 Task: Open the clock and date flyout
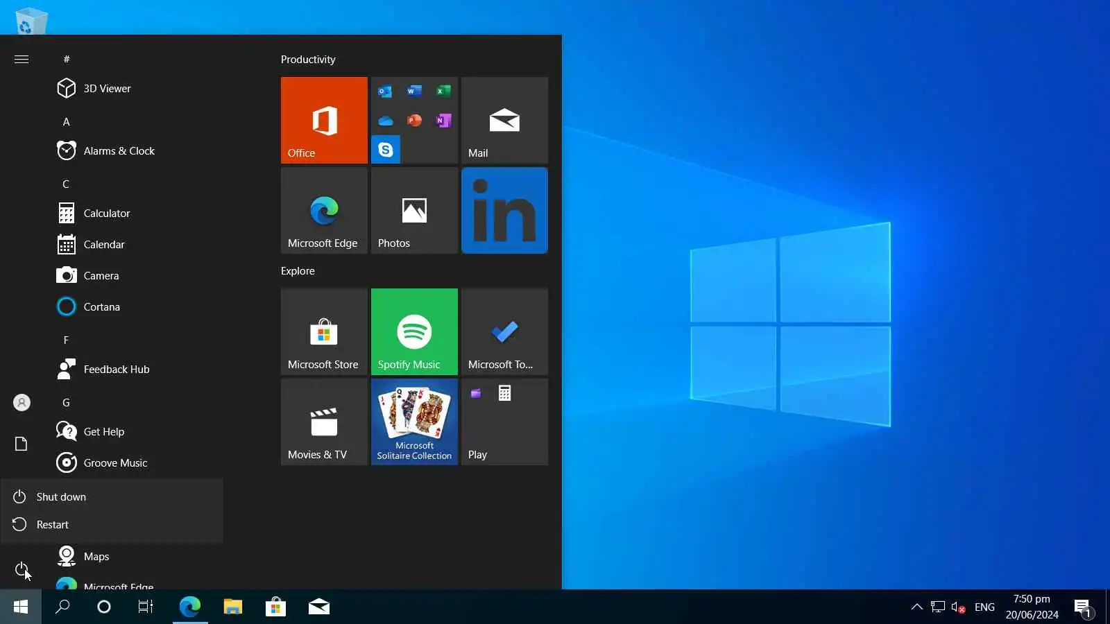click(1032, 607)
